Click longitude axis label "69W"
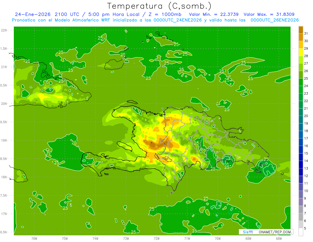 248,239
